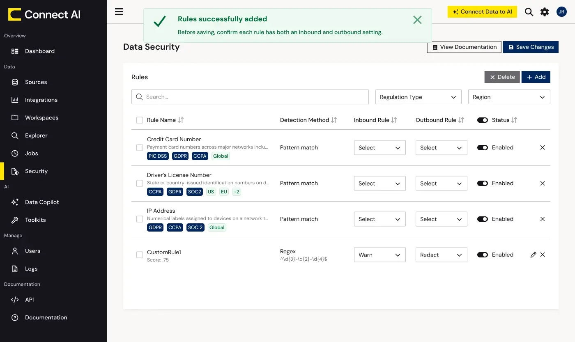Click the Delete rules button
This screenshot has height=342, width=575.
coord(502,77)
